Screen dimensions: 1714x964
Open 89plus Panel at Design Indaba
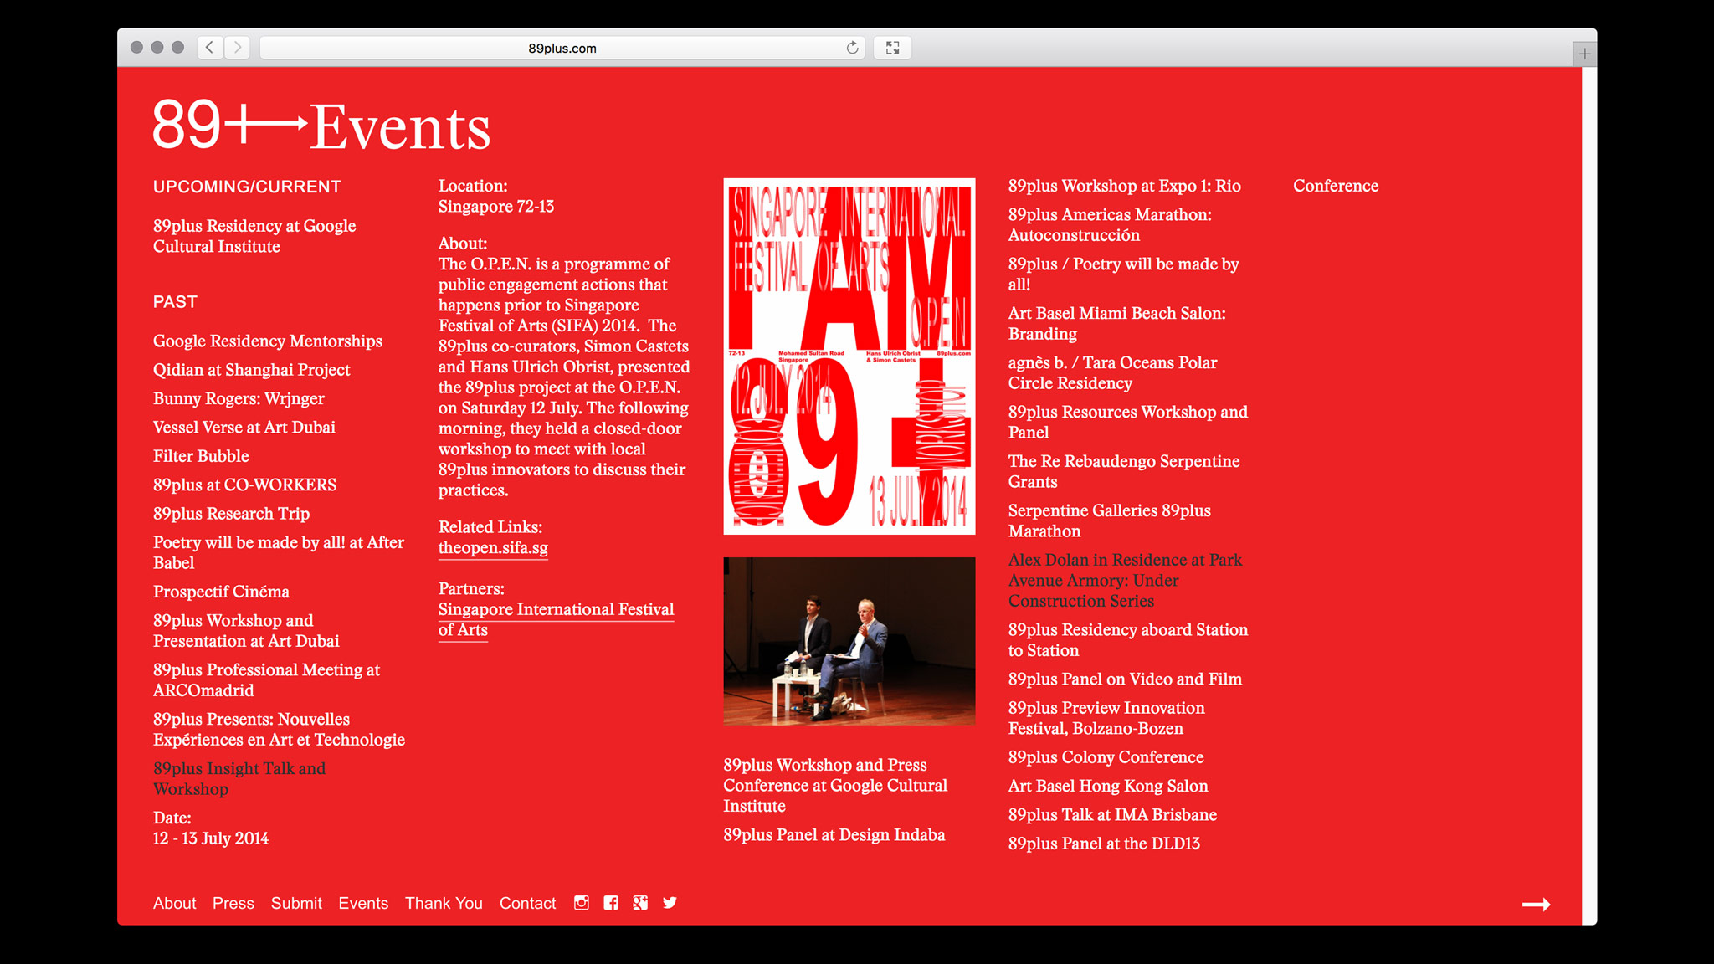tap(834, 834)
